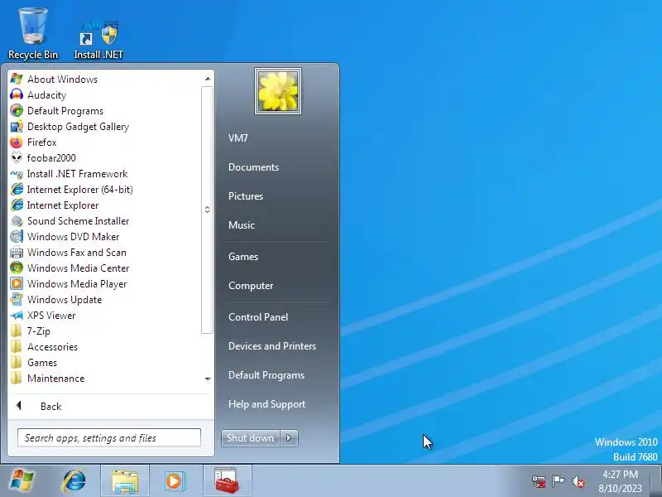This screenshot has width=662, height=497.
Task: Launch Windows Media Player from the taskbar
Action: tap(174, 481)
